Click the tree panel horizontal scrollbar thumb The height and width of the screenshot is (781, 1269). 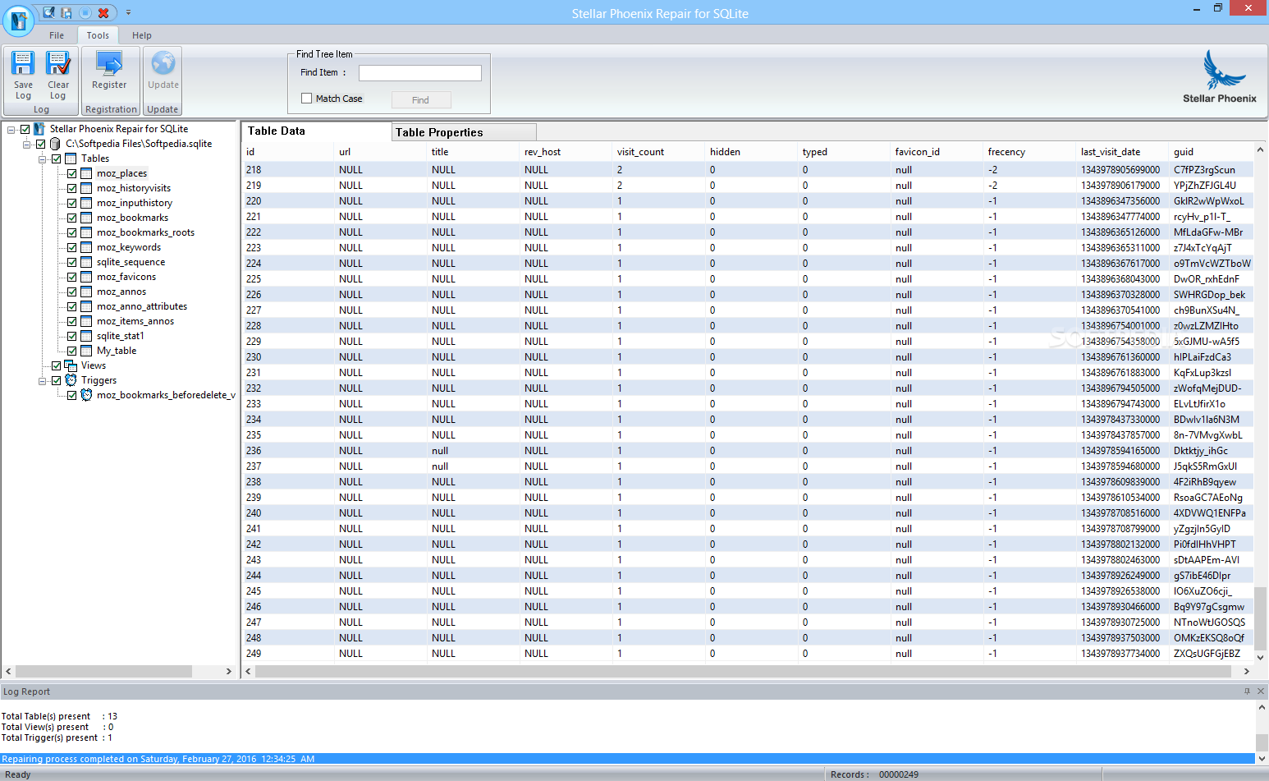pyautogui.click(x=103, y=672)
